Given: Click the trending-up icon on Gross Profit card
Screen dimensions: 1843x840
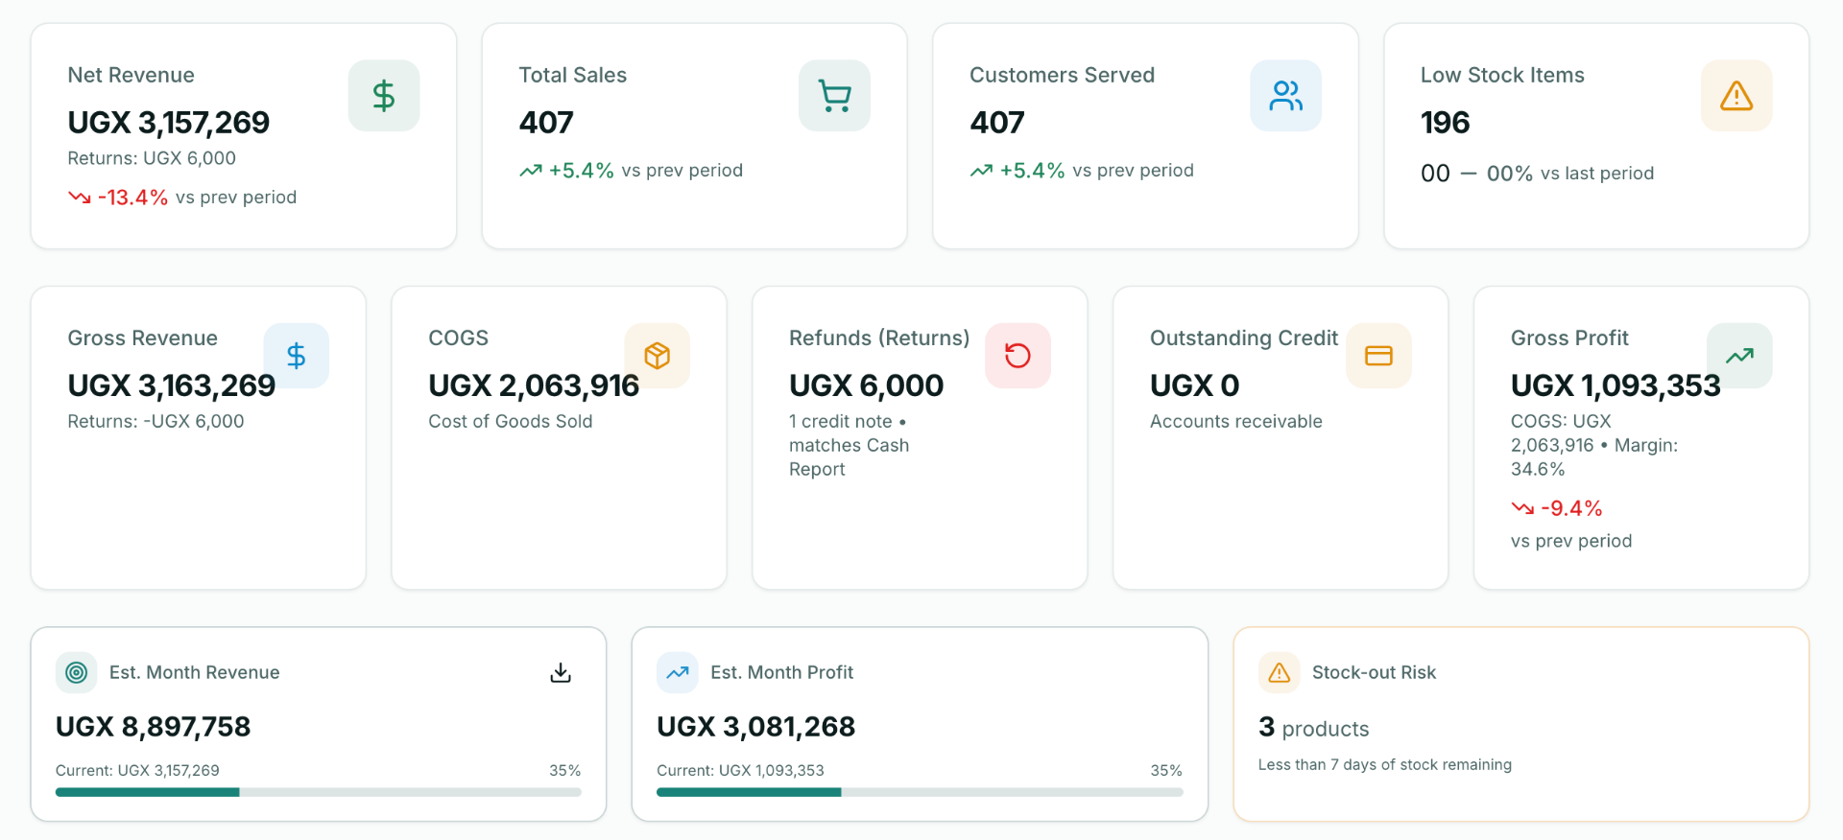Looking at the screenshot, I should pyautogui.click(x=1739, y=356).
